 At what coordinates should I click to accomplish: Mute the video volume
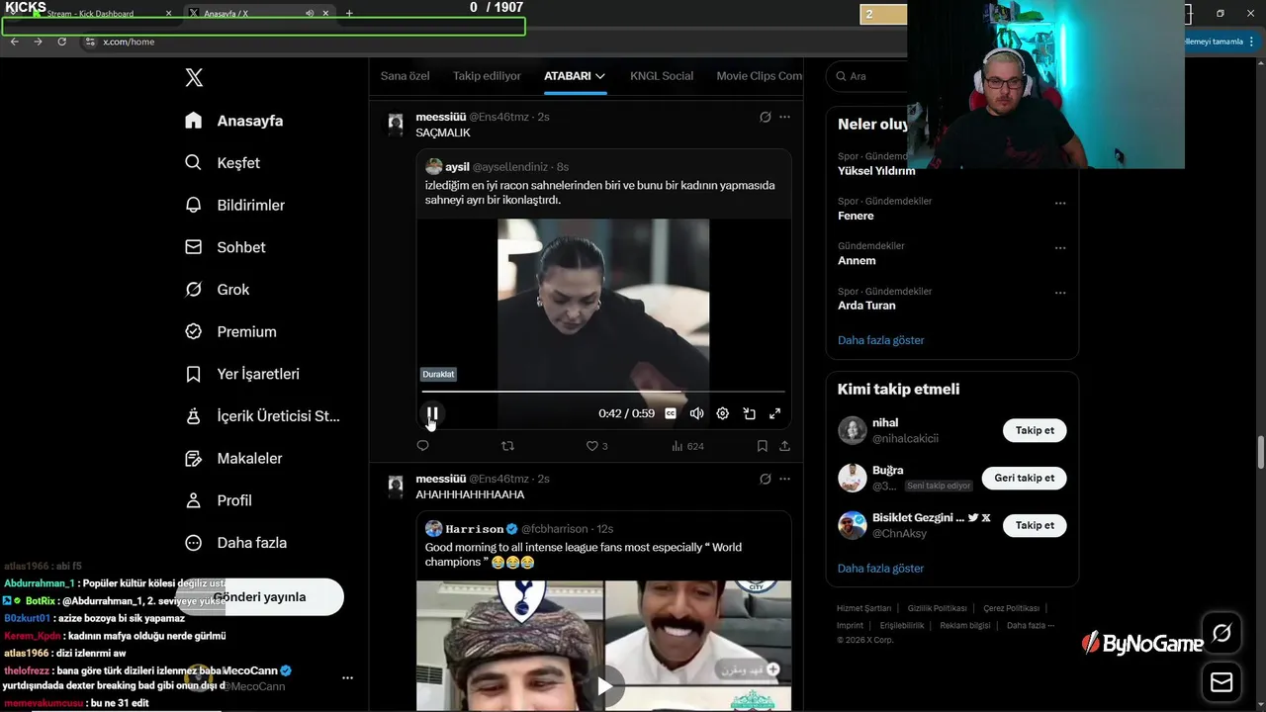click(696, 413)
